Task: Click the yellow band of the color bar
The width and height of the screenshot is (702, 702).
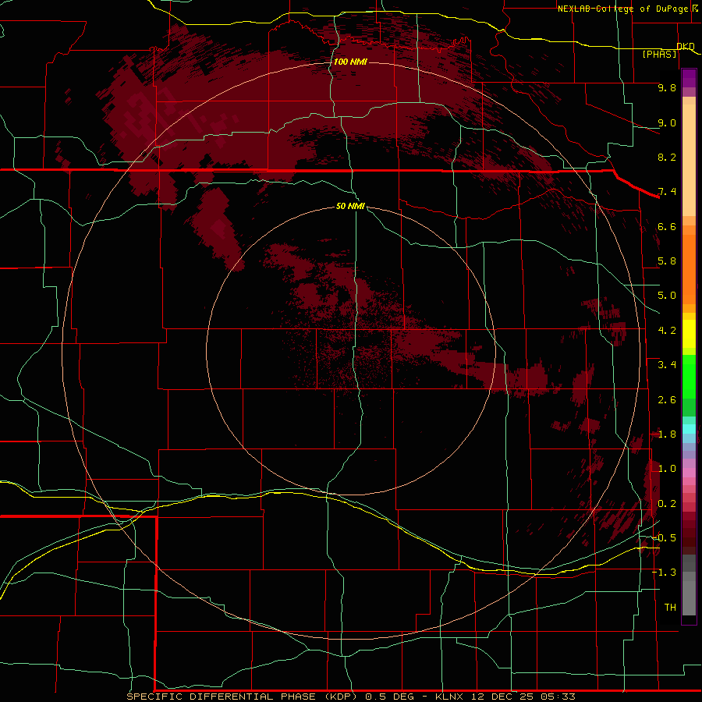Action: pyautogui.click(x=689, y=334)
